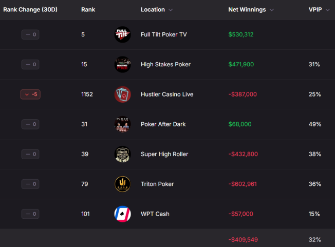Open the Hustler Casino Live link
Image resolution: width=335 pixels, height=247 pixels.
[167, 94]
